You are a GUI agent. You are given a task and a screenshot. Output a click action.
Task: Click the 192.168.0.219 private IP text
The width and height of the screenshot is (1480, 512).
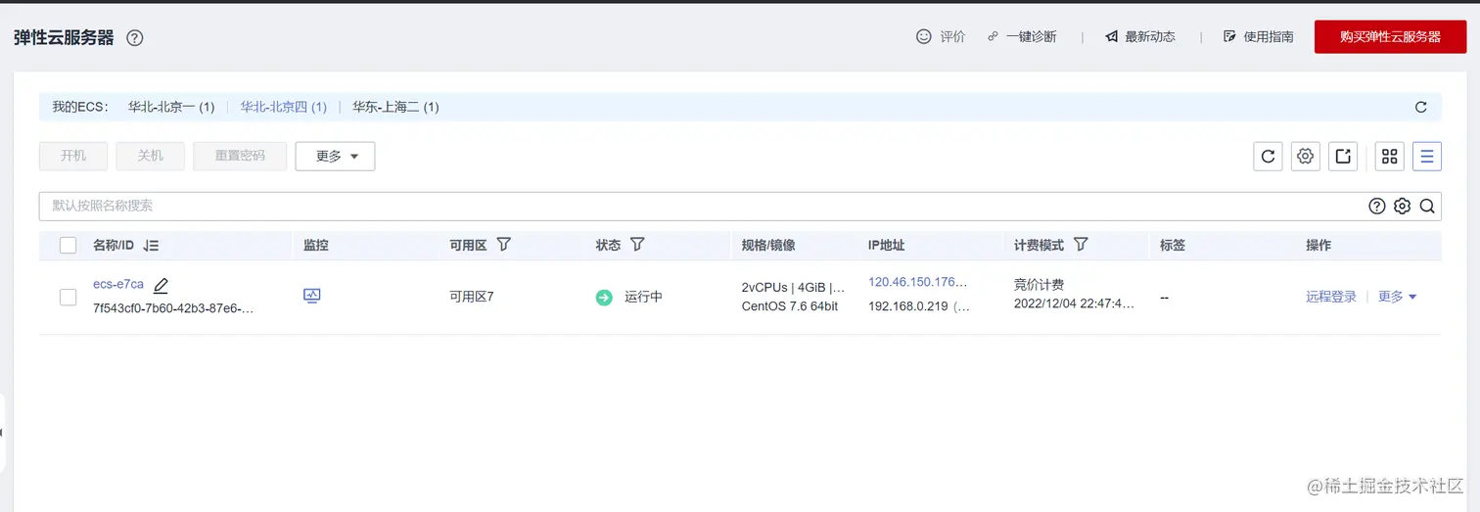[x=907, y=307]
